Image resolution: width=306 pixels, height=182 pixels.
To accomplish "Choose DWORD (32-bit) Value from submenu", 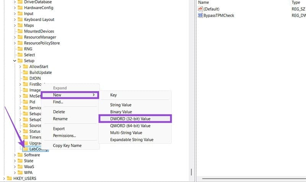I will [x=135, y=119].
